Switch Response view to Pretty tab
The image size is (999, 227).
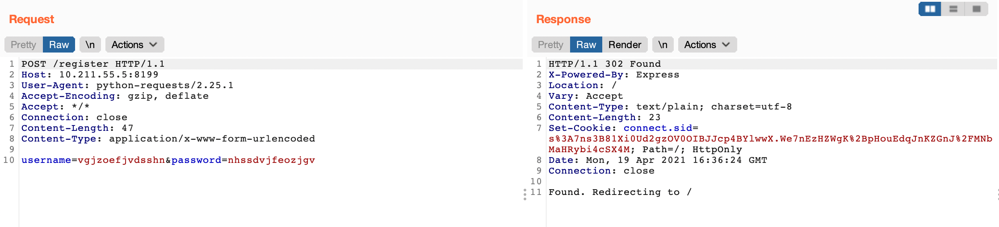pos(551,45)
